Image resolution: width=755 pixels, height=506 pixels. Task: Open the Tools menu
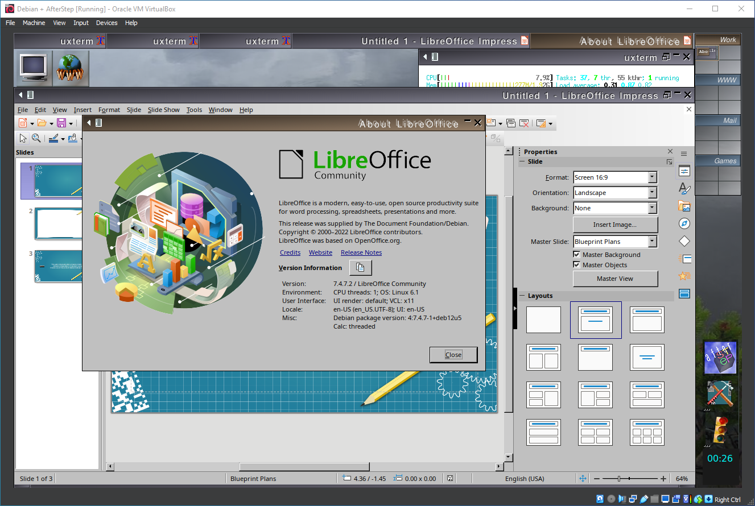click(194, 110)
